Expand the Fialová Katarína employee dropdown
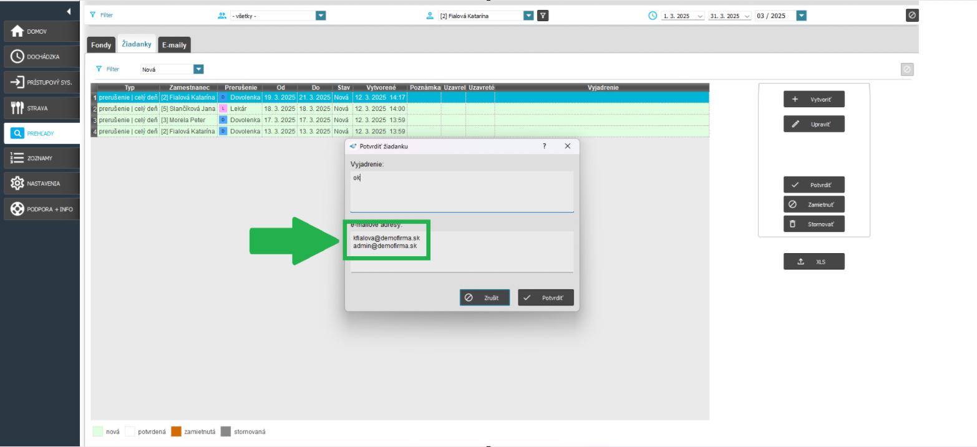The image size is (977, 447). click(x=528, y=16)
